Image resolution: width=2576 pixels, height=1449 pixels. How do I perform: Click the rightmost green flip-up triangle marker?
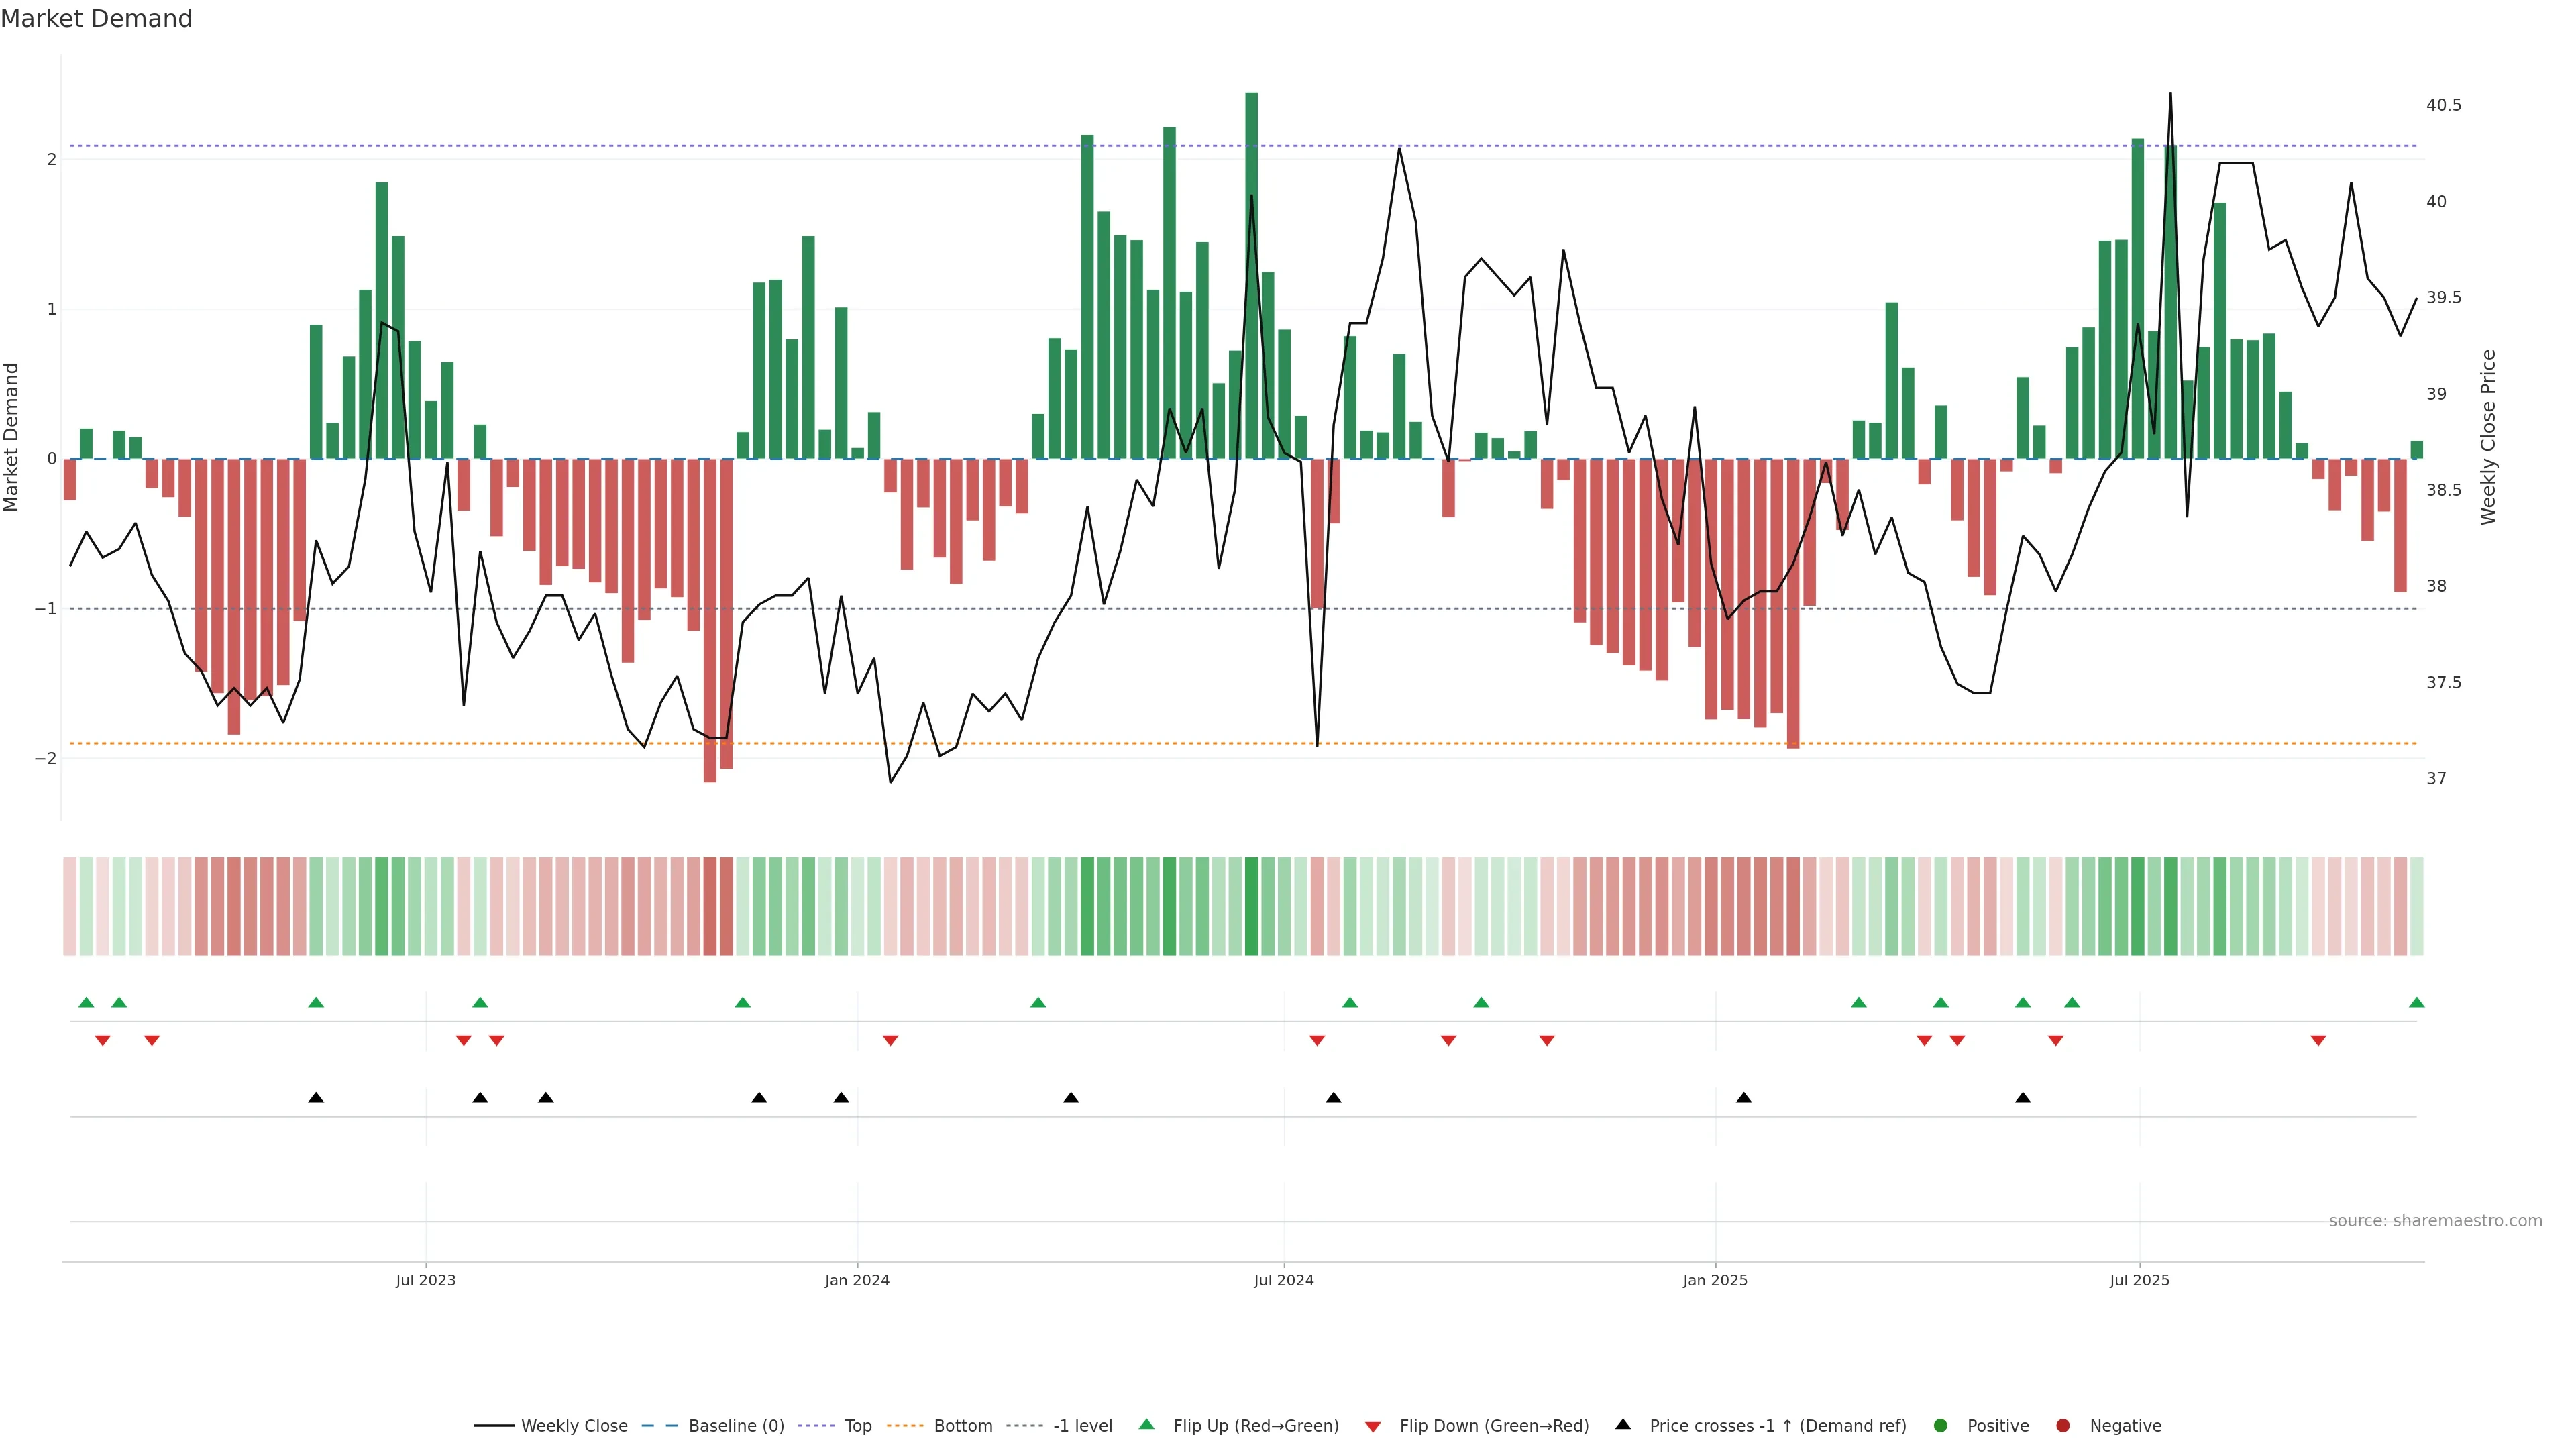click(2416, 1002)
